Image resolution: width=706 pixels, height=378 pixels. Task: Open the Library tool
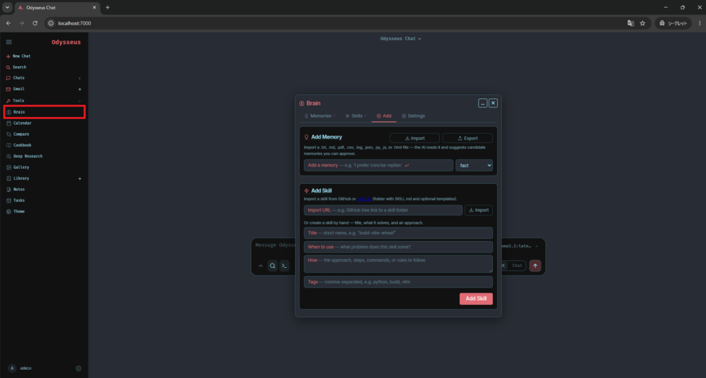18,178
